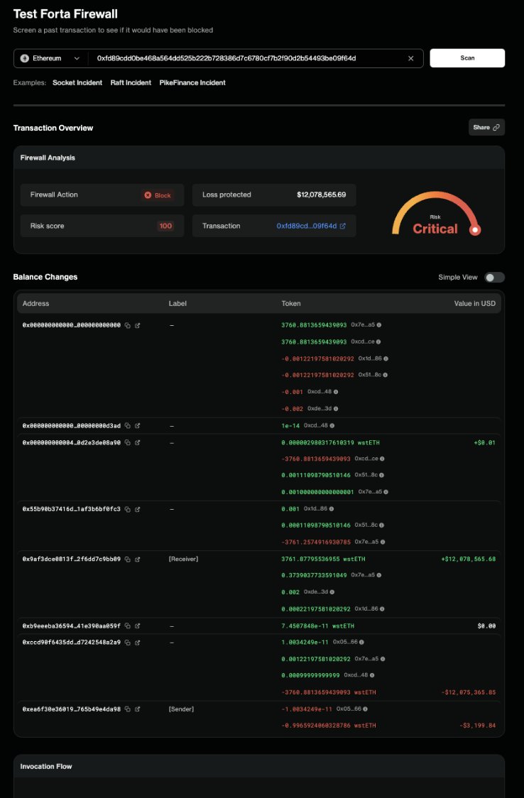Viewport: 524px width, 798px height.
Task: Click info icon beside -0.002 0xde...3d
Action: tap(336, 409)
